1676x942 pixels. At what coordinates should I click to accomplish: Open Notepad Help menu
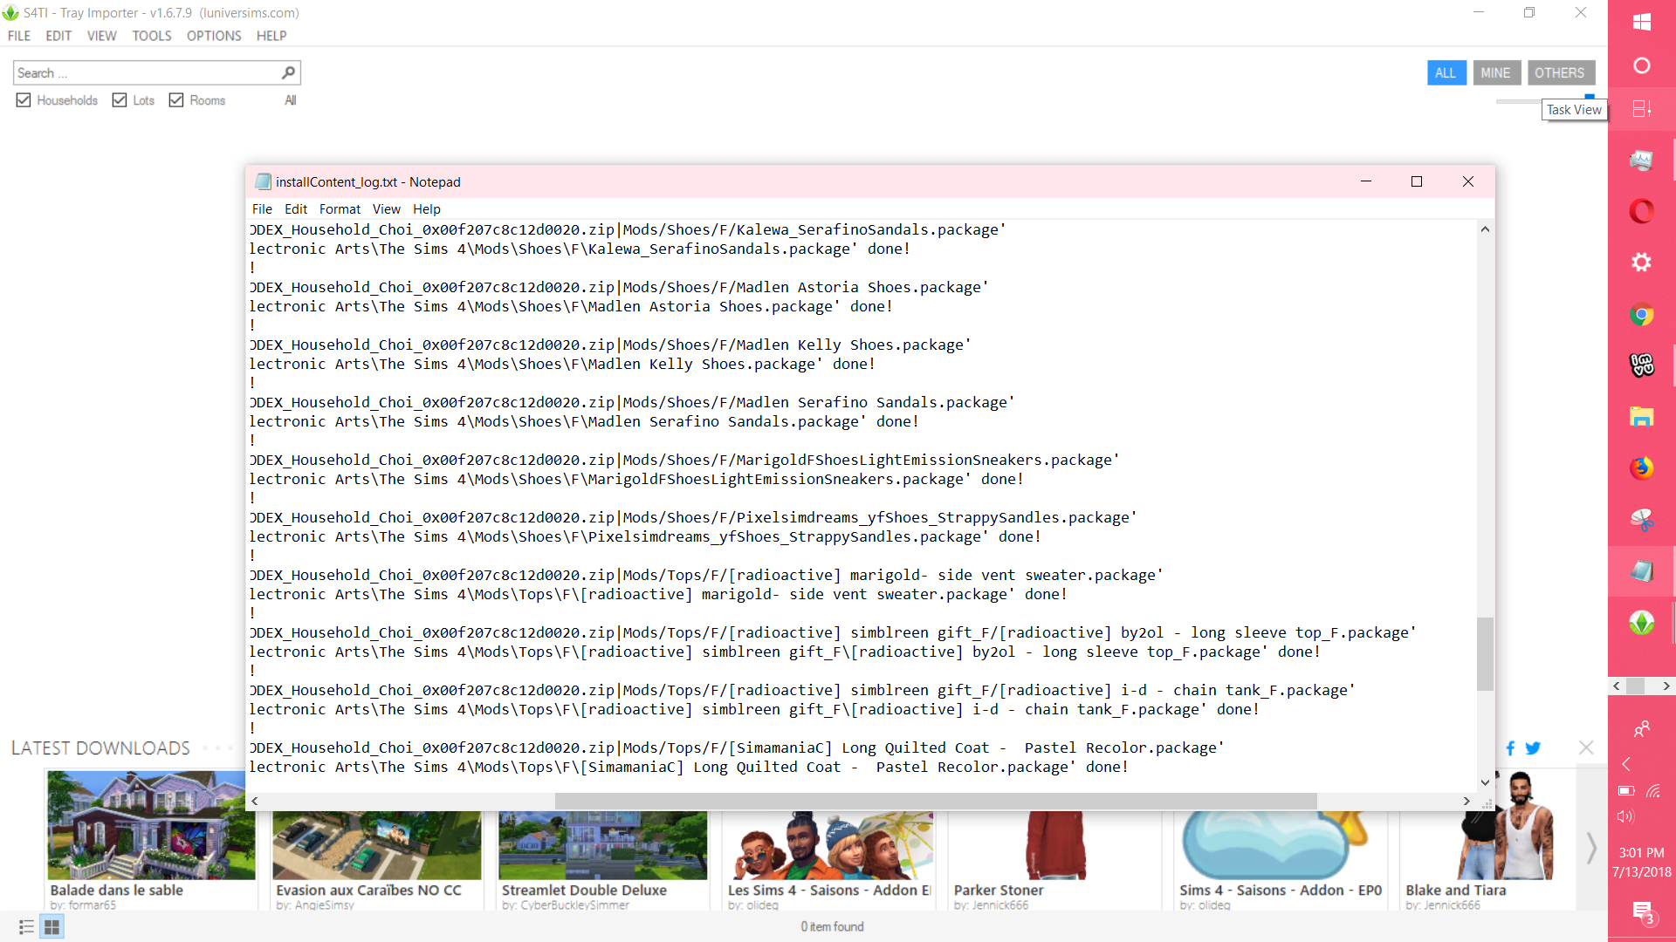(x=427, y=209)
